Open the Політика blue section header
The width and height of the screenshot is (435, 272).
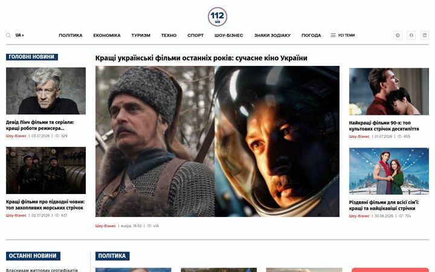tap(112, 256)
